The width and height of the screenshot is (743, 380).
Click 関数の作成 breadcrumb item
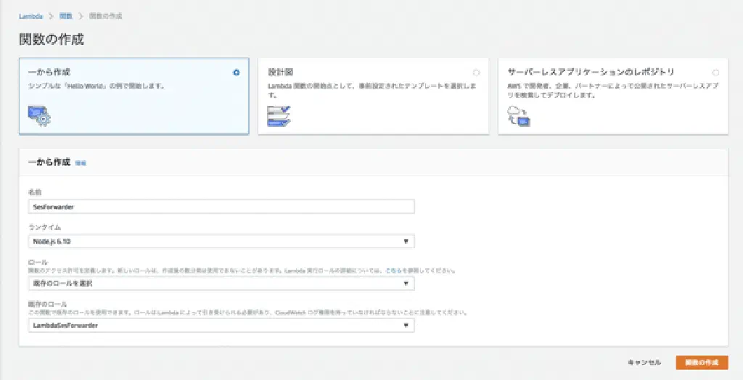click(x=106, y=16)
